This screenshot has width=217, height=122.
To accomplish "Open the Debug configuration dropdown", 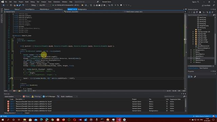I will click(x=34, y=5).
